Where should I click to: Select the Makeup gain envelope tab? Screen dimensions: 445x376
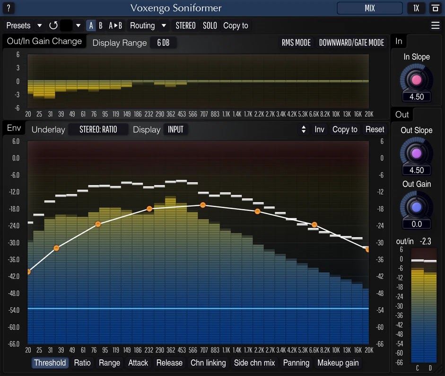(x=338, y=363)
